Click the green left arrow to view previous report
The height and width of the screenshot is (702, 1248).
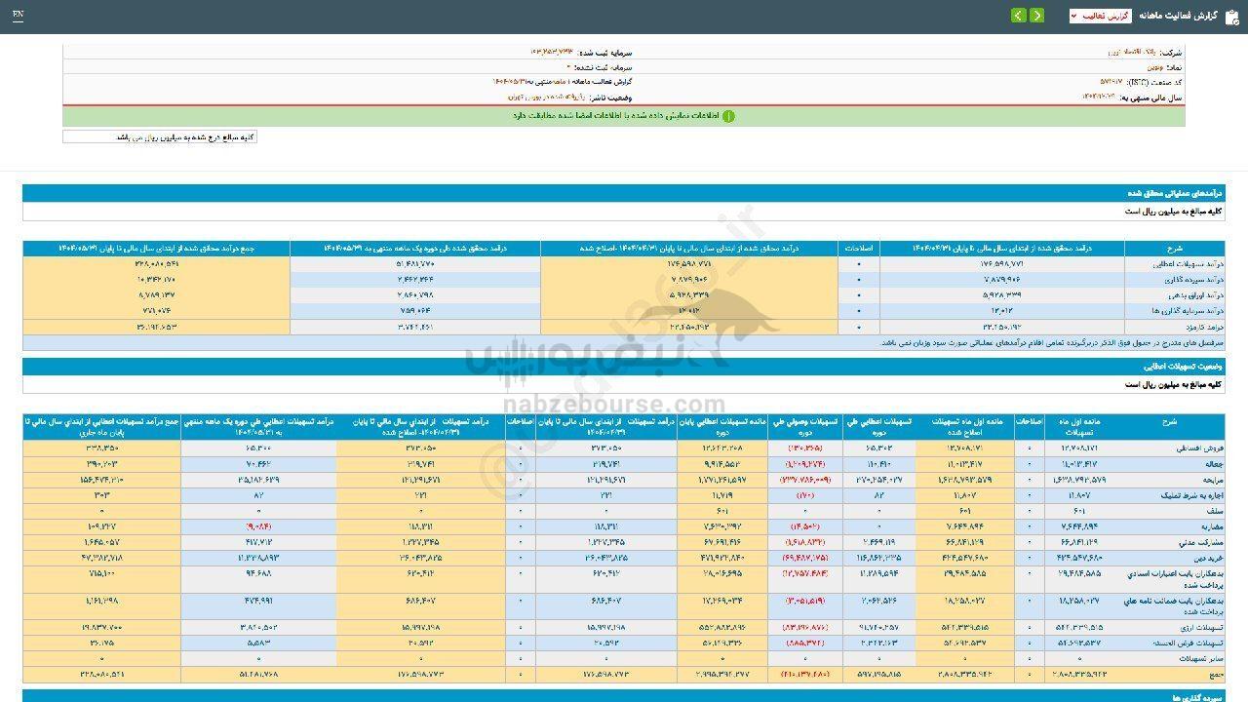(x=1018, y=16)
